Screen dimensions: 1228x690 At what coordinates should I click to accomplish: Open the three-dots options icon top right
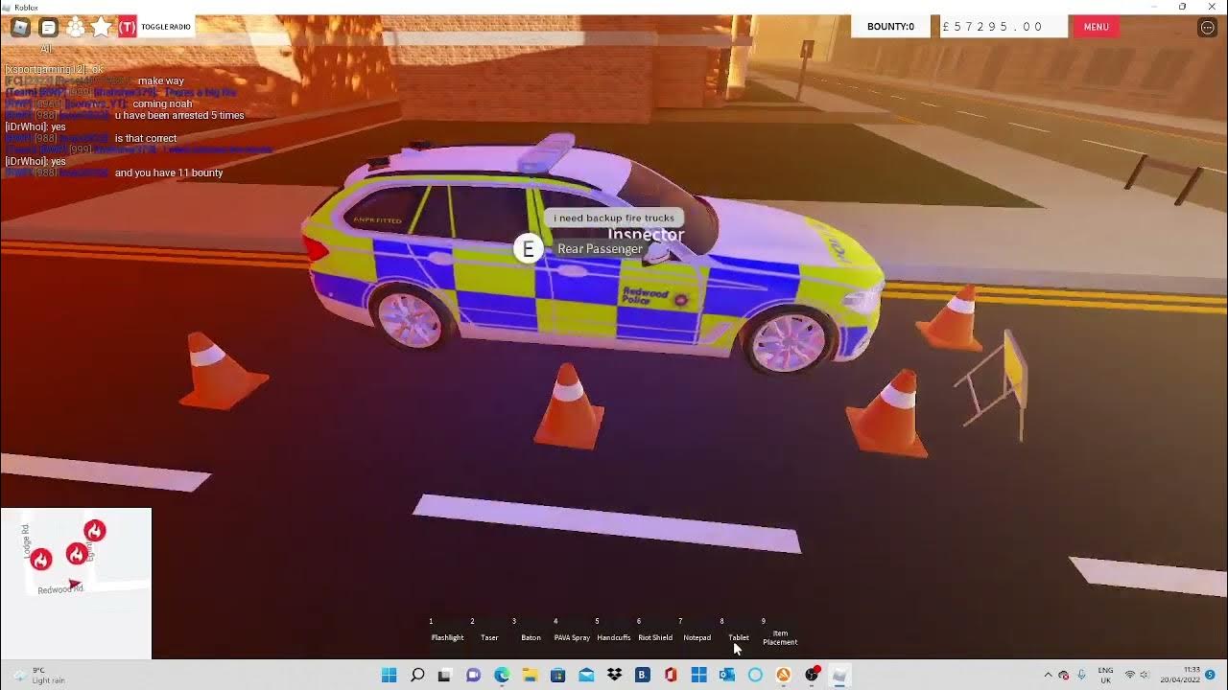click(1208, 28)
